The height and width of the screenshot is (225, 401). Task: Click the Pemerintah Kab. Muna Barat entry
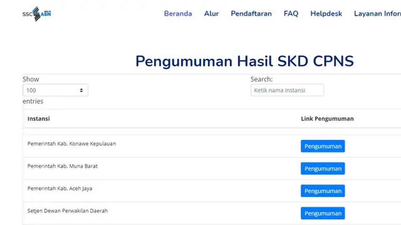tap(62, 166)
